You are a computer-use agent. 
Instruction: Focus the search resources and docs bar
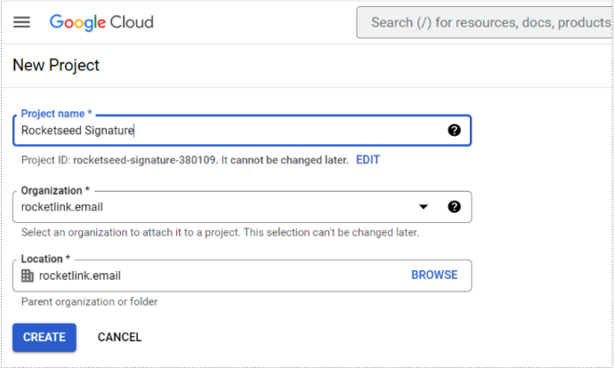(x=485, y=22)
